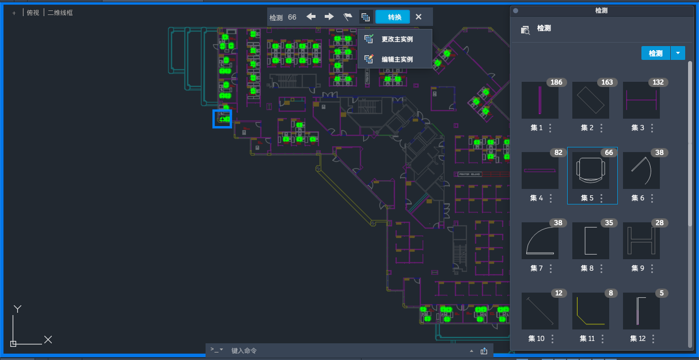Open the 俯视 view controls menu
This screenshot has width=699, height=360.
[x=33, y=12]
